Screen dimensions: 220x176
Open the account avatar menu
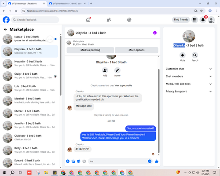click(211, 20)
